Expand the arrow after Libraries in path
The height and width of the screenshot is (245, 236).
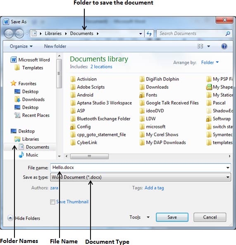66,33
